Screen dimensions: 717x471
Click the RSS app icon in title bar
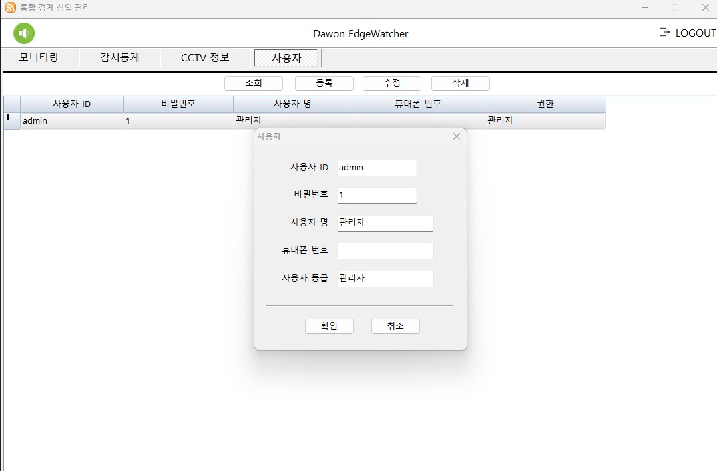pyautogui.click(x=11, y=8)
